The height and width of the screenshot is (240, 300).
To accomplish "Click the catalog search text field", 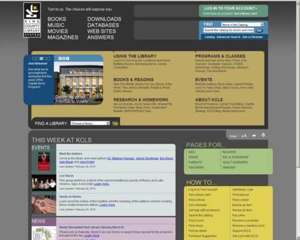I will (x=229, y=30).
